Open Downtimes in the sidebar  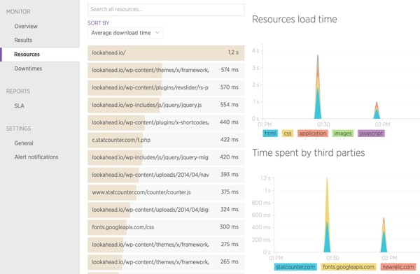click(x=28, y=68)
